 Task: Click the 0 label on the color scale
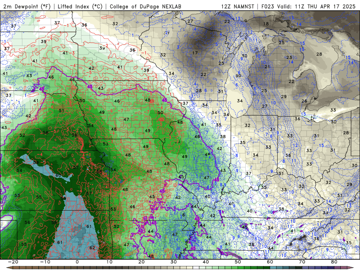click(x=77, y=262)
